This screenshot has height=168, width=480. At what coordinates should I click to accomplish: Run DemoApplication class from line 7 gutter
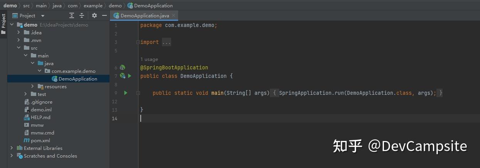click(130, 76)
